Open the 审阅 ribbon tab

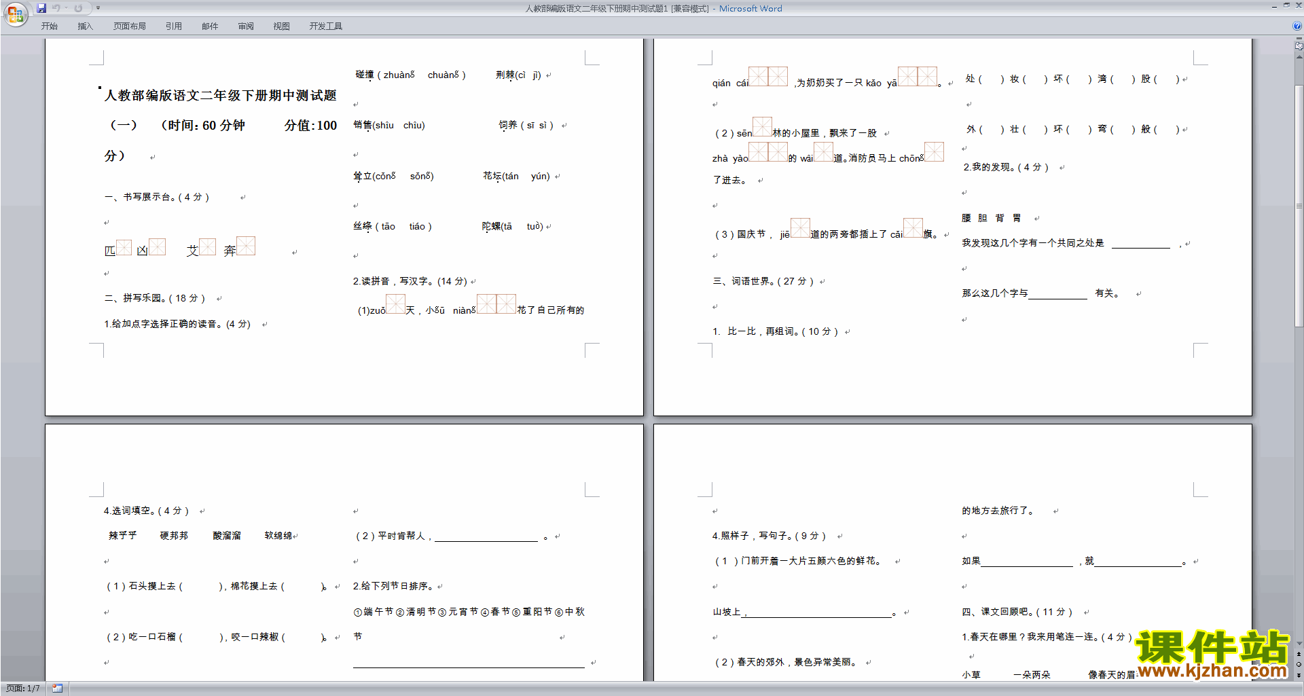click(246, 26)
